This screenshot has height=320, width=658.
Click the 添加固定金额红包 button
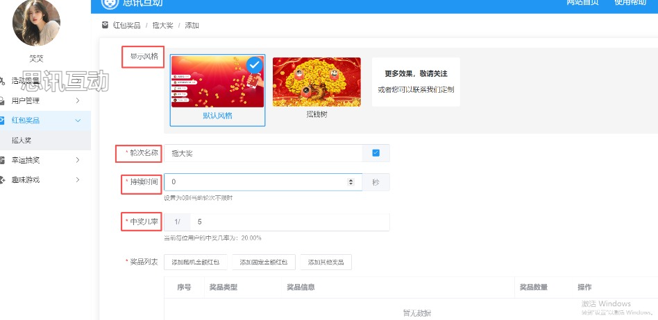(x=264, y=263)
